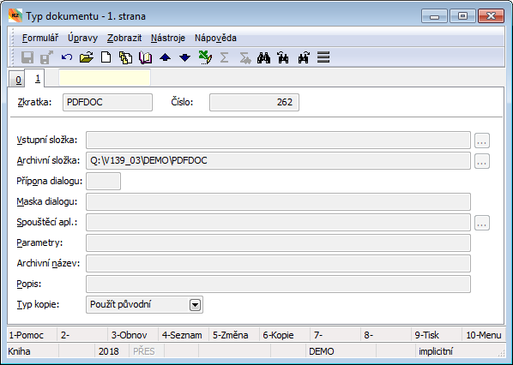Image resolution: width=513 pixels, height=365 pixels.
Task: Minimize the Typ dokumentu window
Action: tap(434, 15)
